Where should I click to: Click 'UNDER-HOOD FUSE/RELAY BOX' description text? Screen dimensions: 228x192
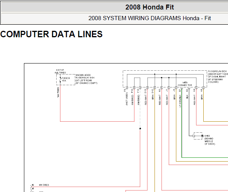(87, 79)
